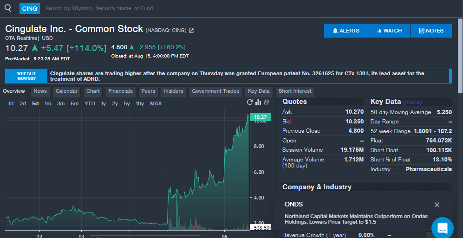Switch to the Calendar tab
The image size is (463, 238).
[66, 91]
